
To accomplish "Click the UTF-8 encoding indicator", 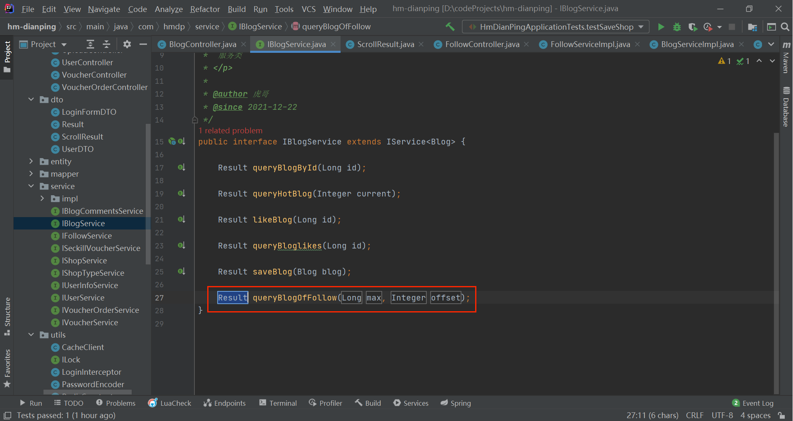I will pos(722,415).
